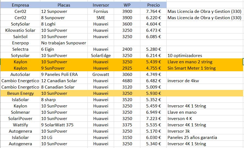Select the WP header cell
The image size is (244, 148).
click(127, 5)
